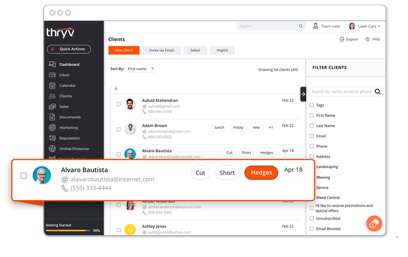
Task: Tick checkbox in highlighted Alvaro Bautista card
Action: [24, 176]
